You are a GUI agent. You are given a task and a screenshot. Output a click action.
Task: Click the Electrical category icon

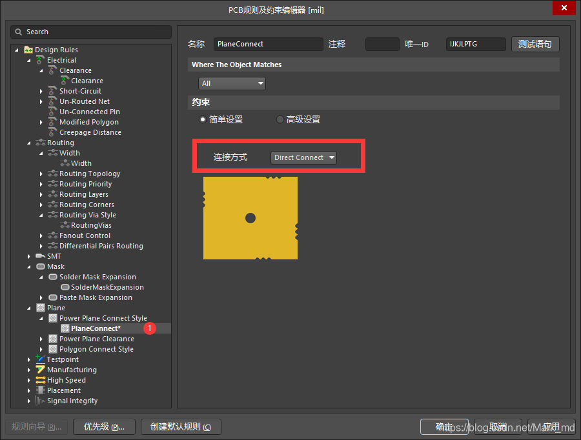(x=41, y=60)
